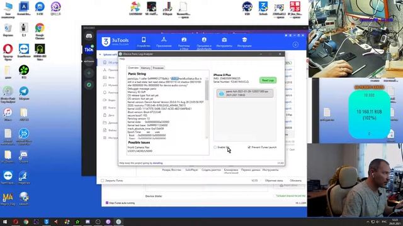Screen dimensions: 403x226
Task: Click the 'iPhone 8 Plus' device name
Action: click(222, 75)
